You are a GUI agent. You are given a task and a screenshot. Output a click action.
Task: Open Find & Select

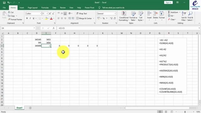(x=190, y=16)
